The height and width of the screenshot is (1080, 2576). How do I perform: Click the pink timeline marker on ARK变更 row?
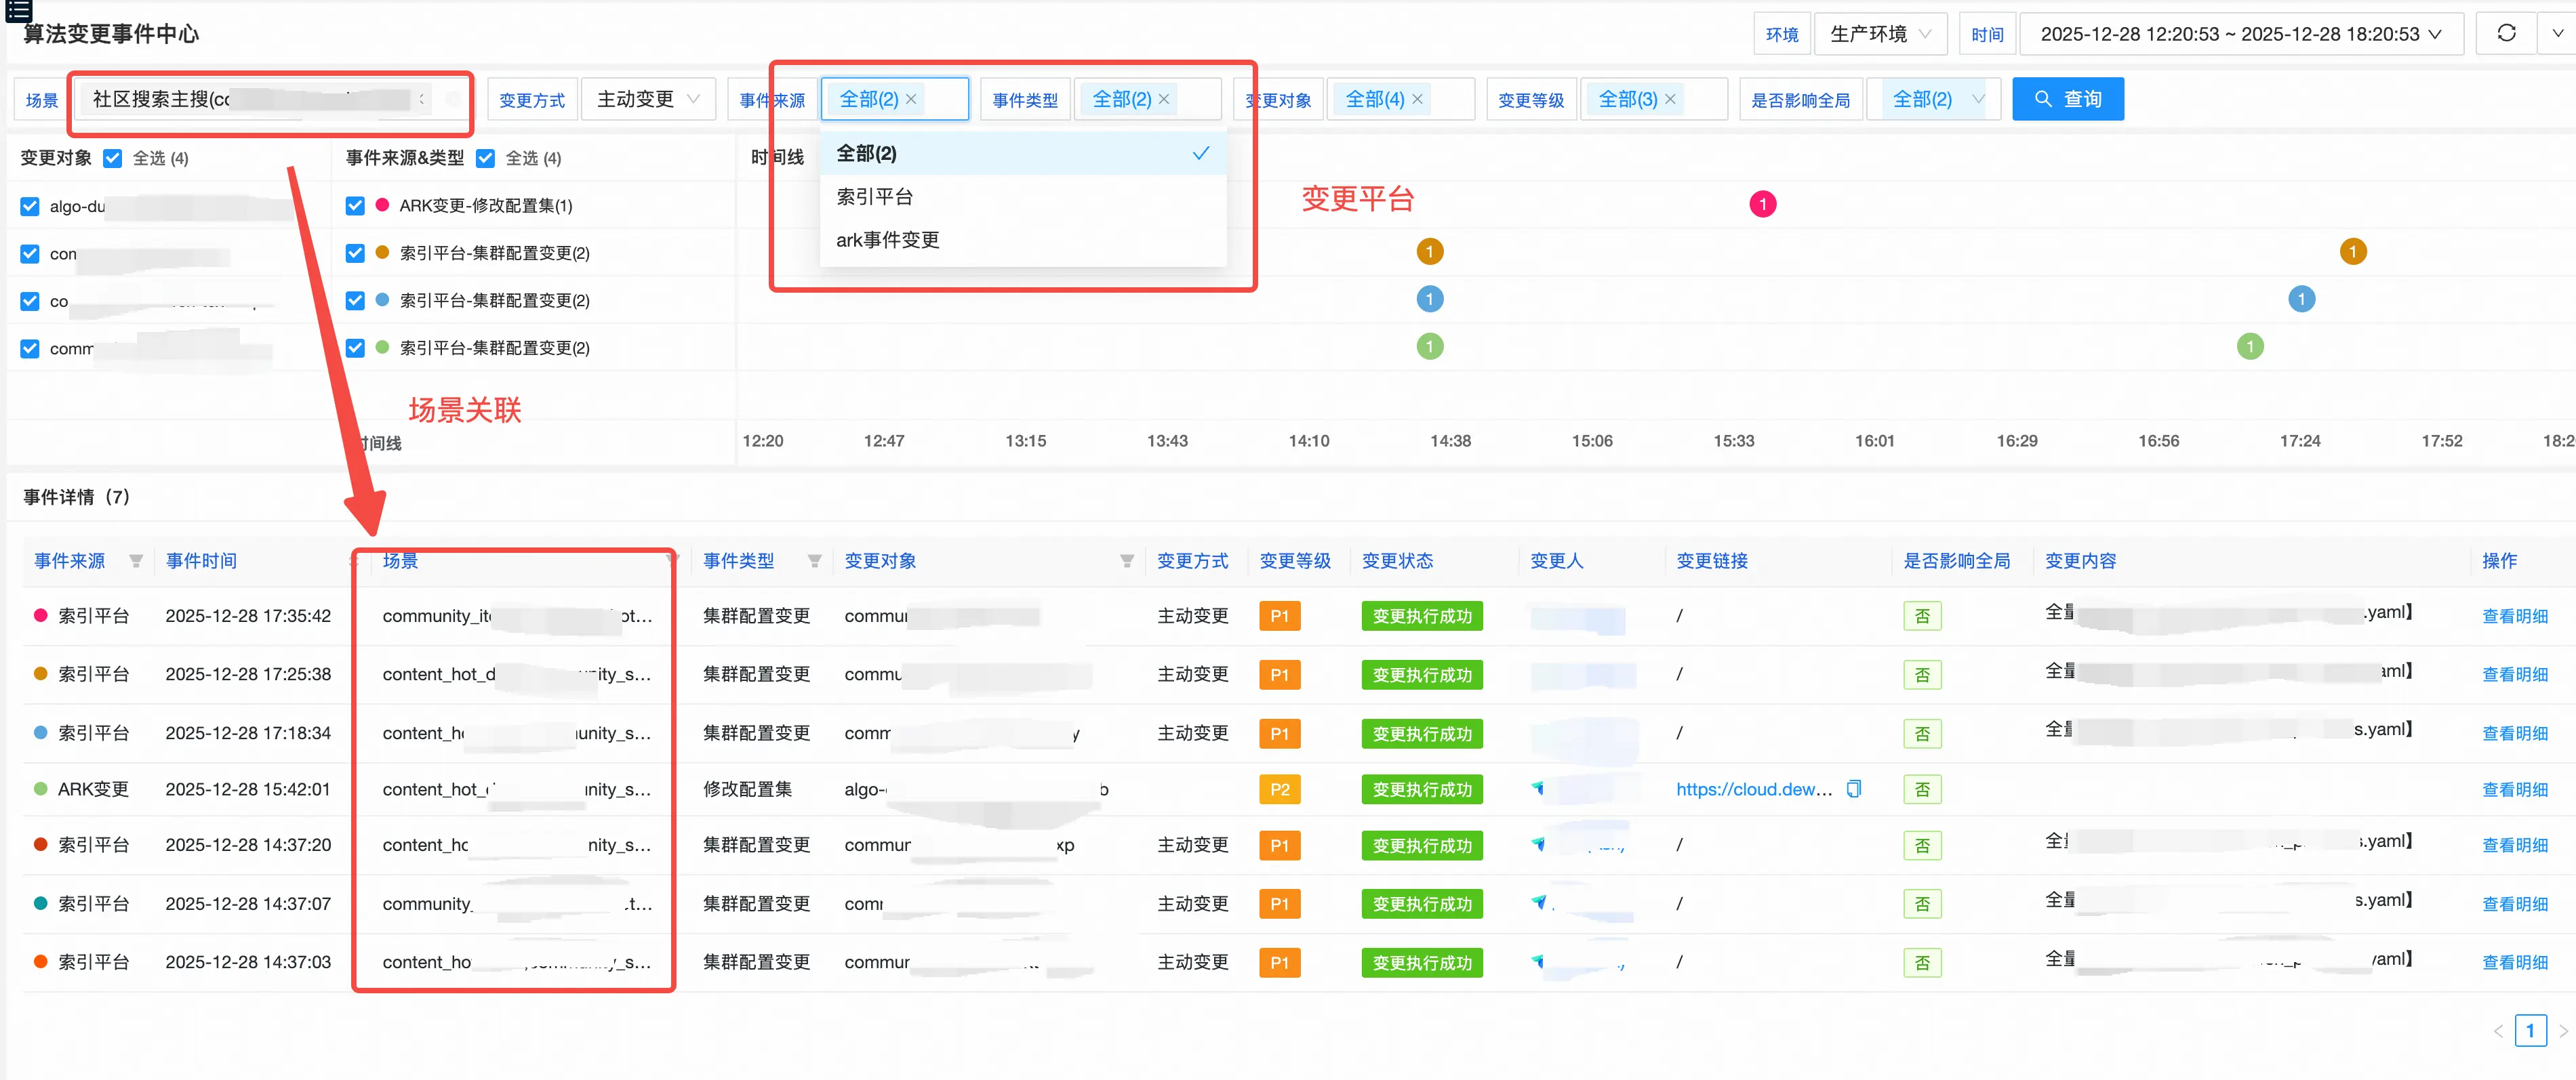[1762, 204]
